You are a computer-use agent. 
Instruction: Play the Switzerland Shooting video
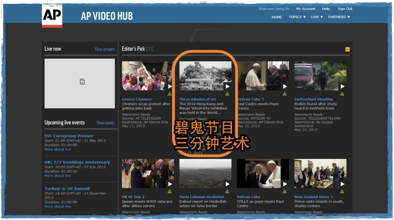point(343,86)
